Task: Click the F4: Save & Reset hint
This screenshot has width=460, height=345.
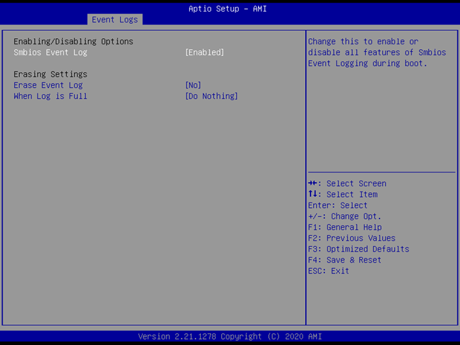Action: (x=345, y=260)
